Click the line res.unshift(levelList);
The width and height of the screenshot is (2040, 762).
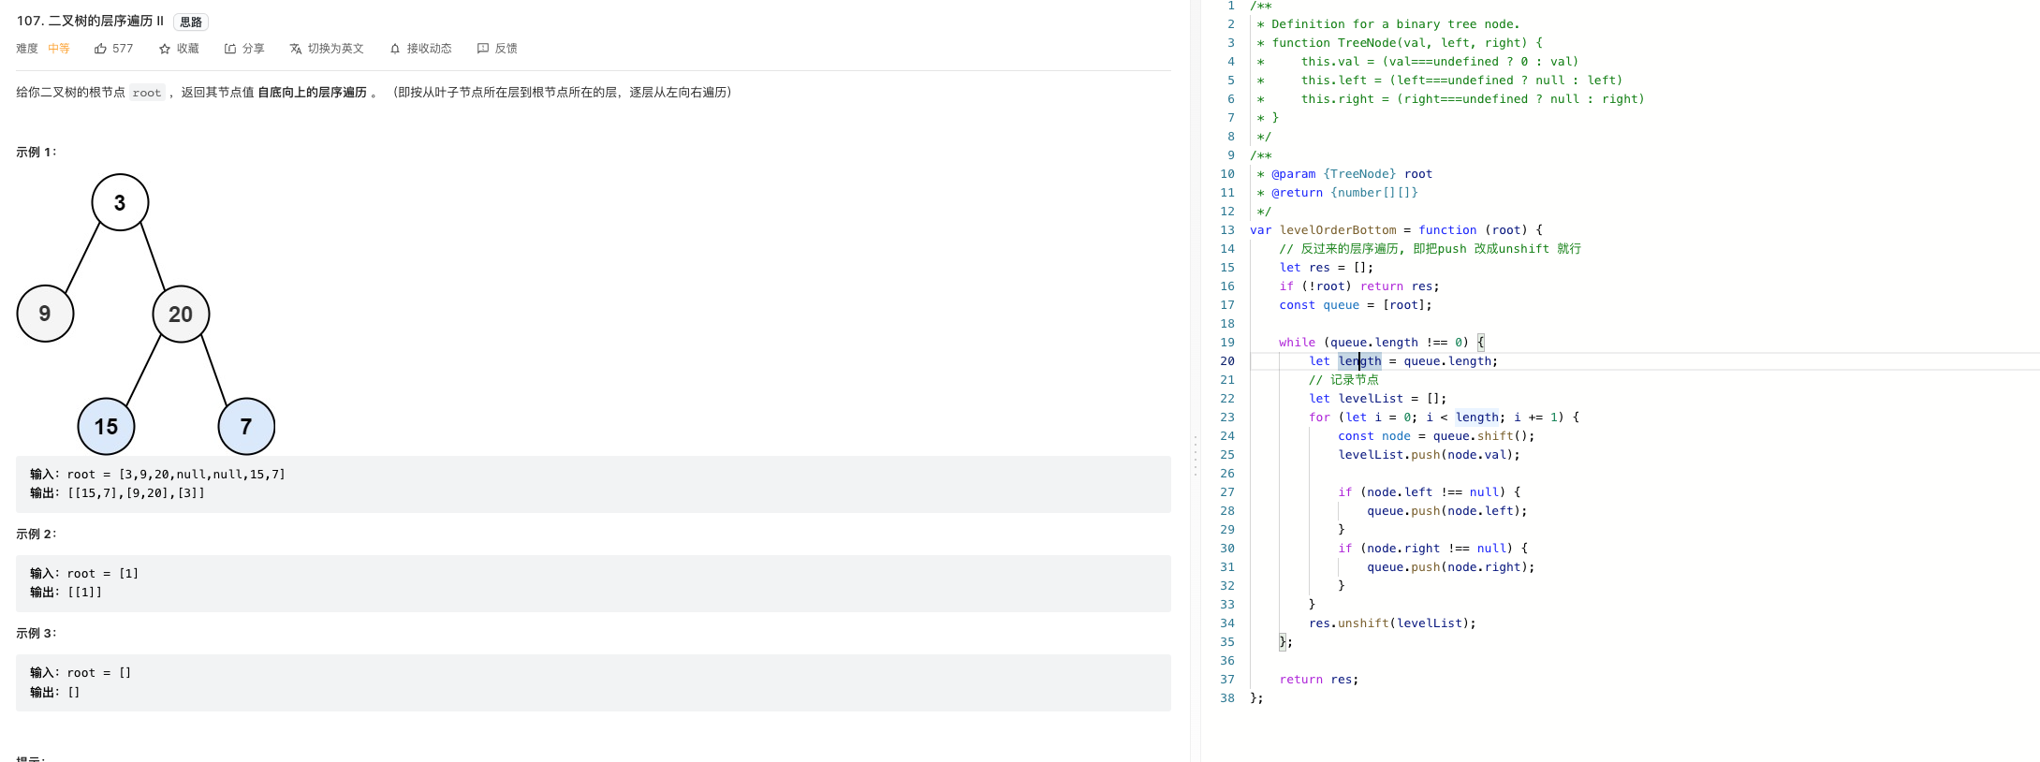(x=1392, y=623)
